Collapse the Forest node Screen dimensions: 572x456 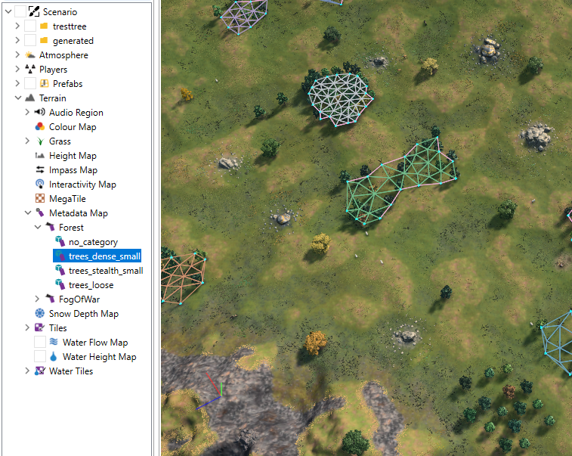[x=38, y=227]
